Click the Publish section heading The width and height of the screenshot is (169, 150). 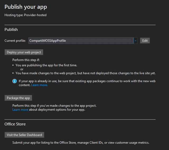click(x=11, y=30)
